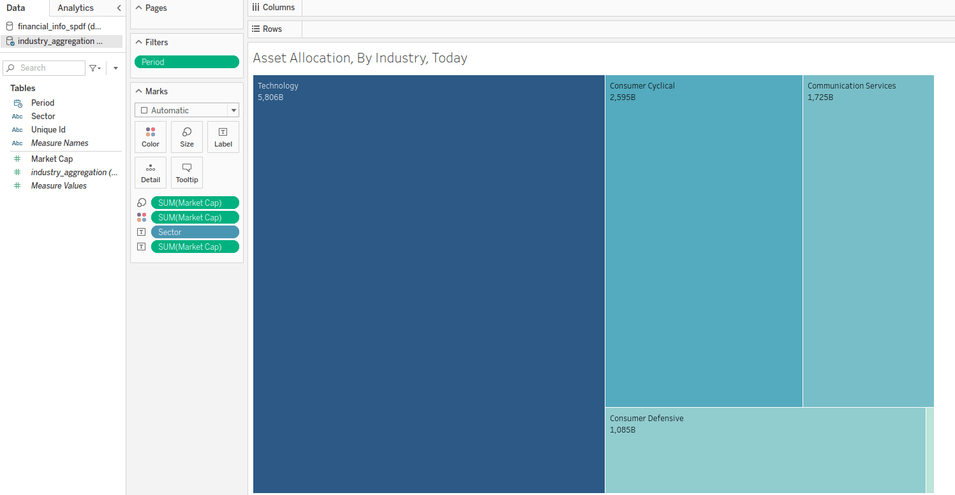Click the financial_info_spdf data source icon
The height and width of the screenshot is (495, 955).
10,27
